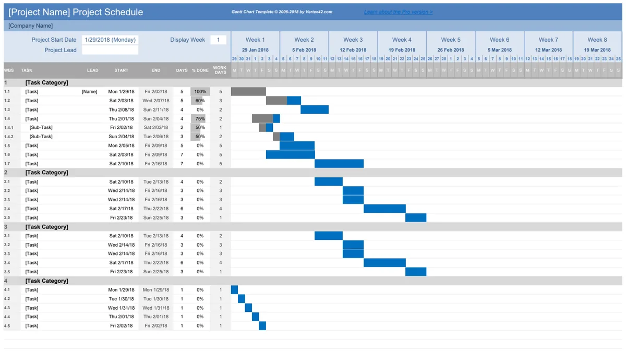Select the category 4 '[Task Category]' row
Screen dimensions: 626x352
pyautogui.click(x=313, y=281)
